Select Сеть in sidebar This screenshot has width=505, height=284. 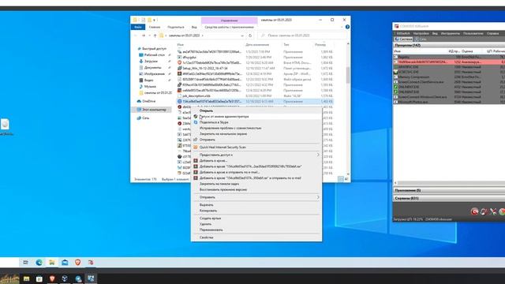[x=145, y=118]
